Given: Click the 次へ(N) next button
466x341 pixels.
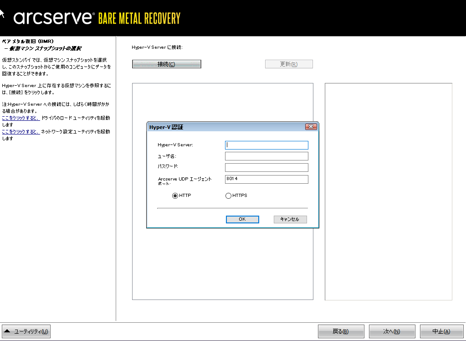Looking at the screenshot, I should 392,331.
